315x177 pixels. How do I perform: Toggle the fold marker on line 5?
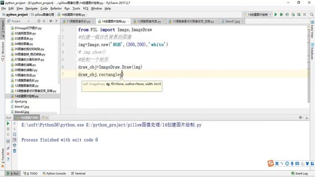click(x=76, y=59)
